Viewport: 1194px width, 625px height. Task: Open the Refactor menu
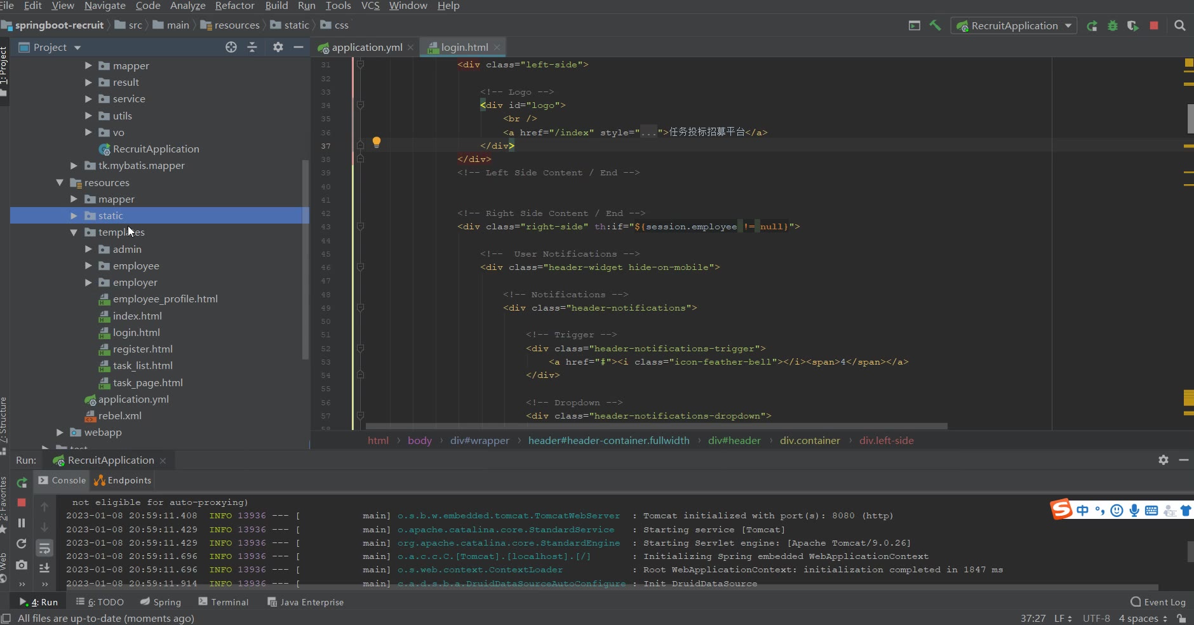point(234,6)
